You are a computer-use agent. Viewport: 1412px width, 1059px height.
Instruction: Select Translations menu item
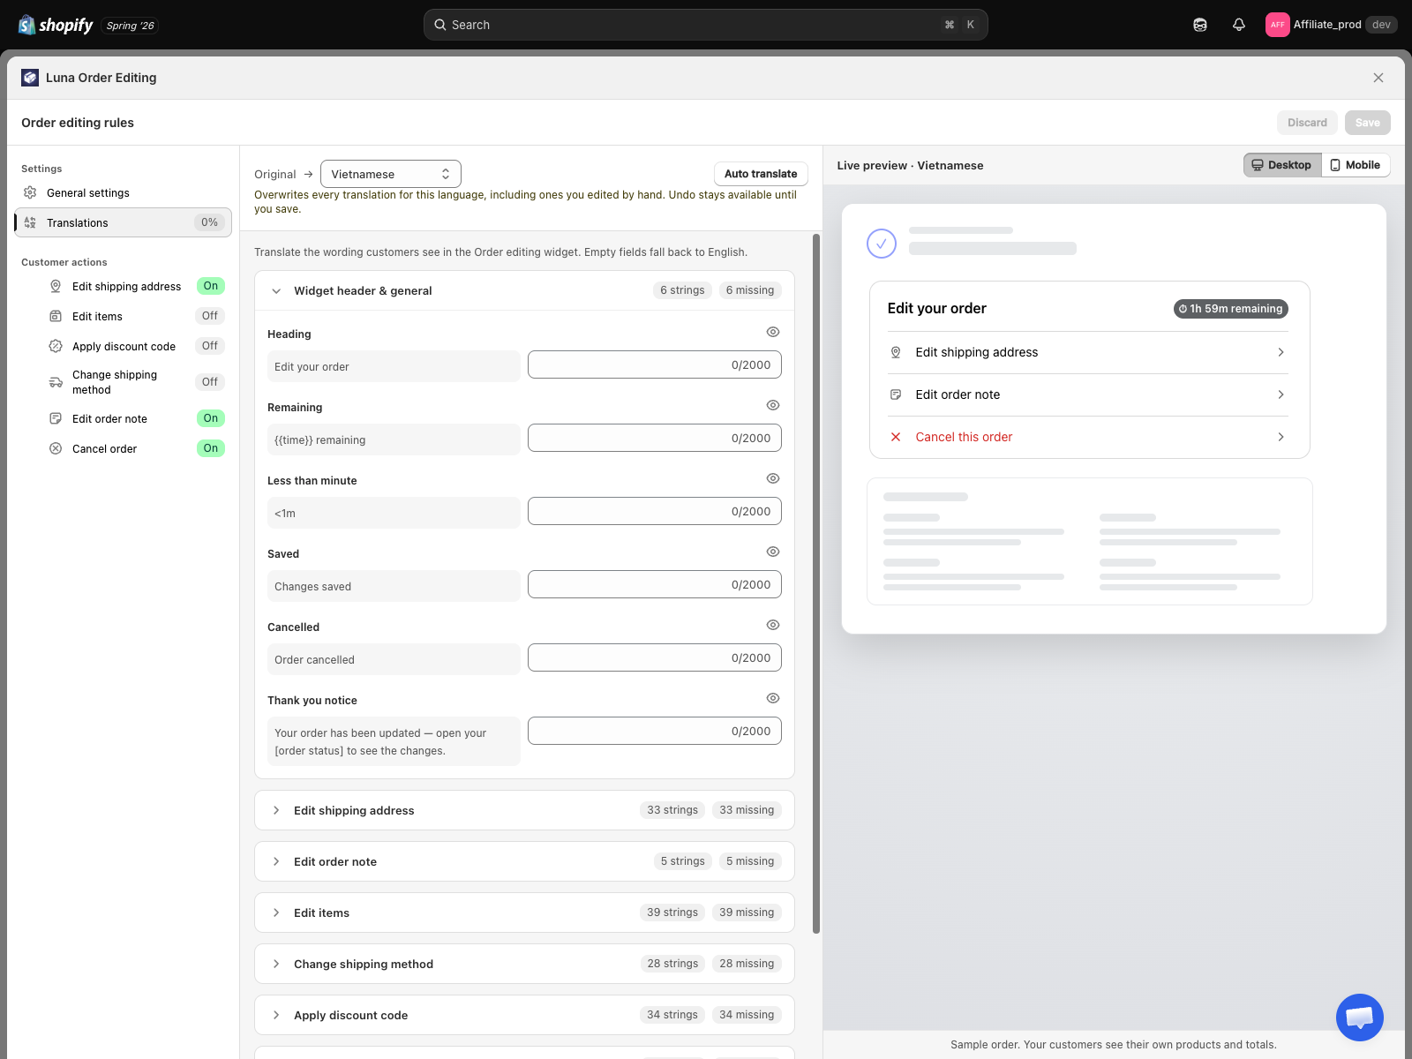click(x=123, y=222)
